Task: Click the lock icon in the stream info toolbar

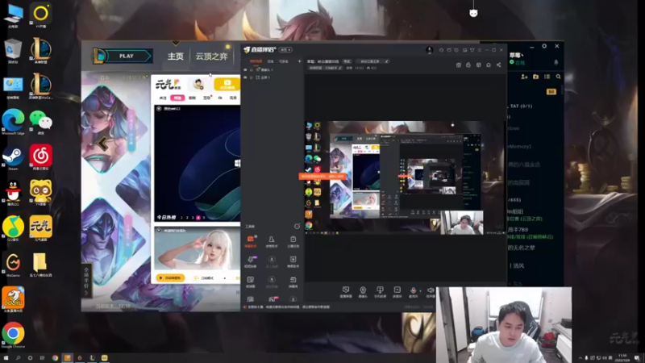Action: pos(468,65)
